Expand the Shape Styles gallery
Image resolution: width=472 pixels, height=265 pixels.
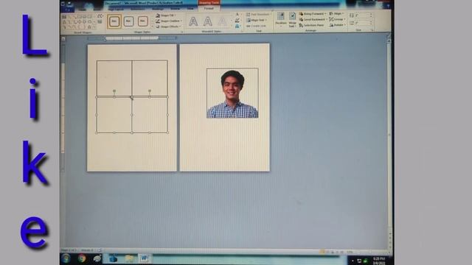[x=153, y=26]
